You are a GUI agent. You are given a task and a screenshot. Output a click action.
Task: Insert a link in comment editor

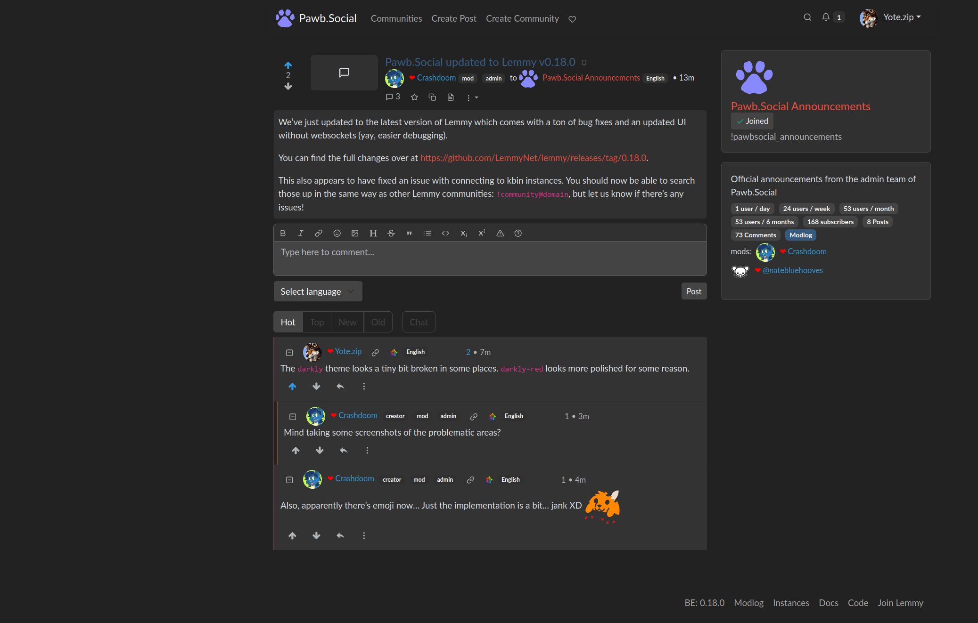(319, 233)
